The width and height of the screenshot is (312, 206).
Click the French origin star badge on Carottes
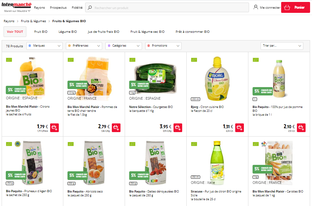[264, 144]
